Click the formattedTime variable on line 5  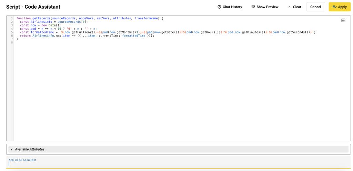(42, 32)
